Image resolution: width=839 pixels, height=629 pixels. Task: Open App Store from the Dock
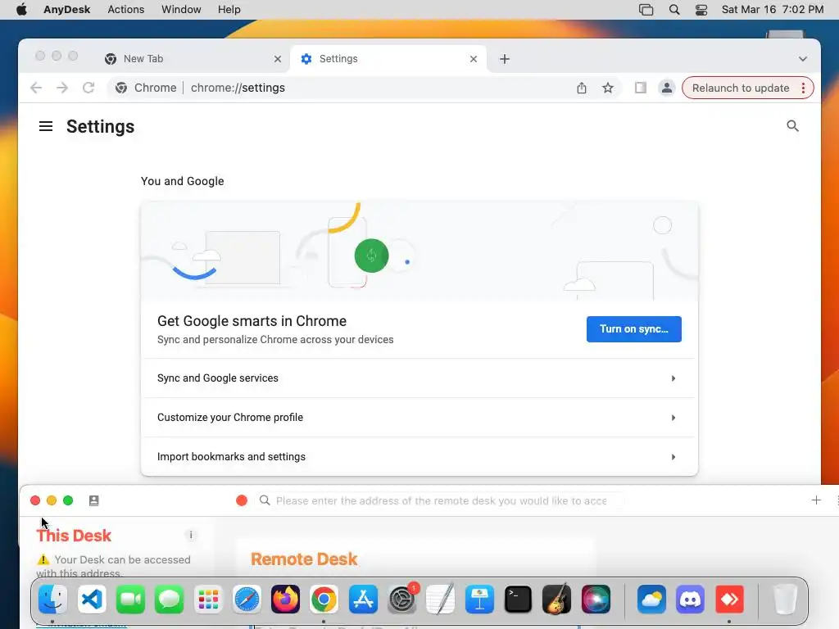tap(363, 599)
